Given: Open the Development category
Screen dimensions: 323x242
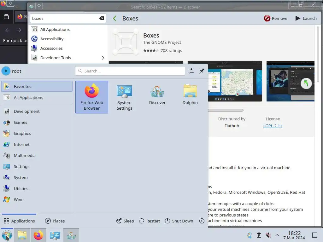Looking at the screenshot, I should (x=37, y=111).
